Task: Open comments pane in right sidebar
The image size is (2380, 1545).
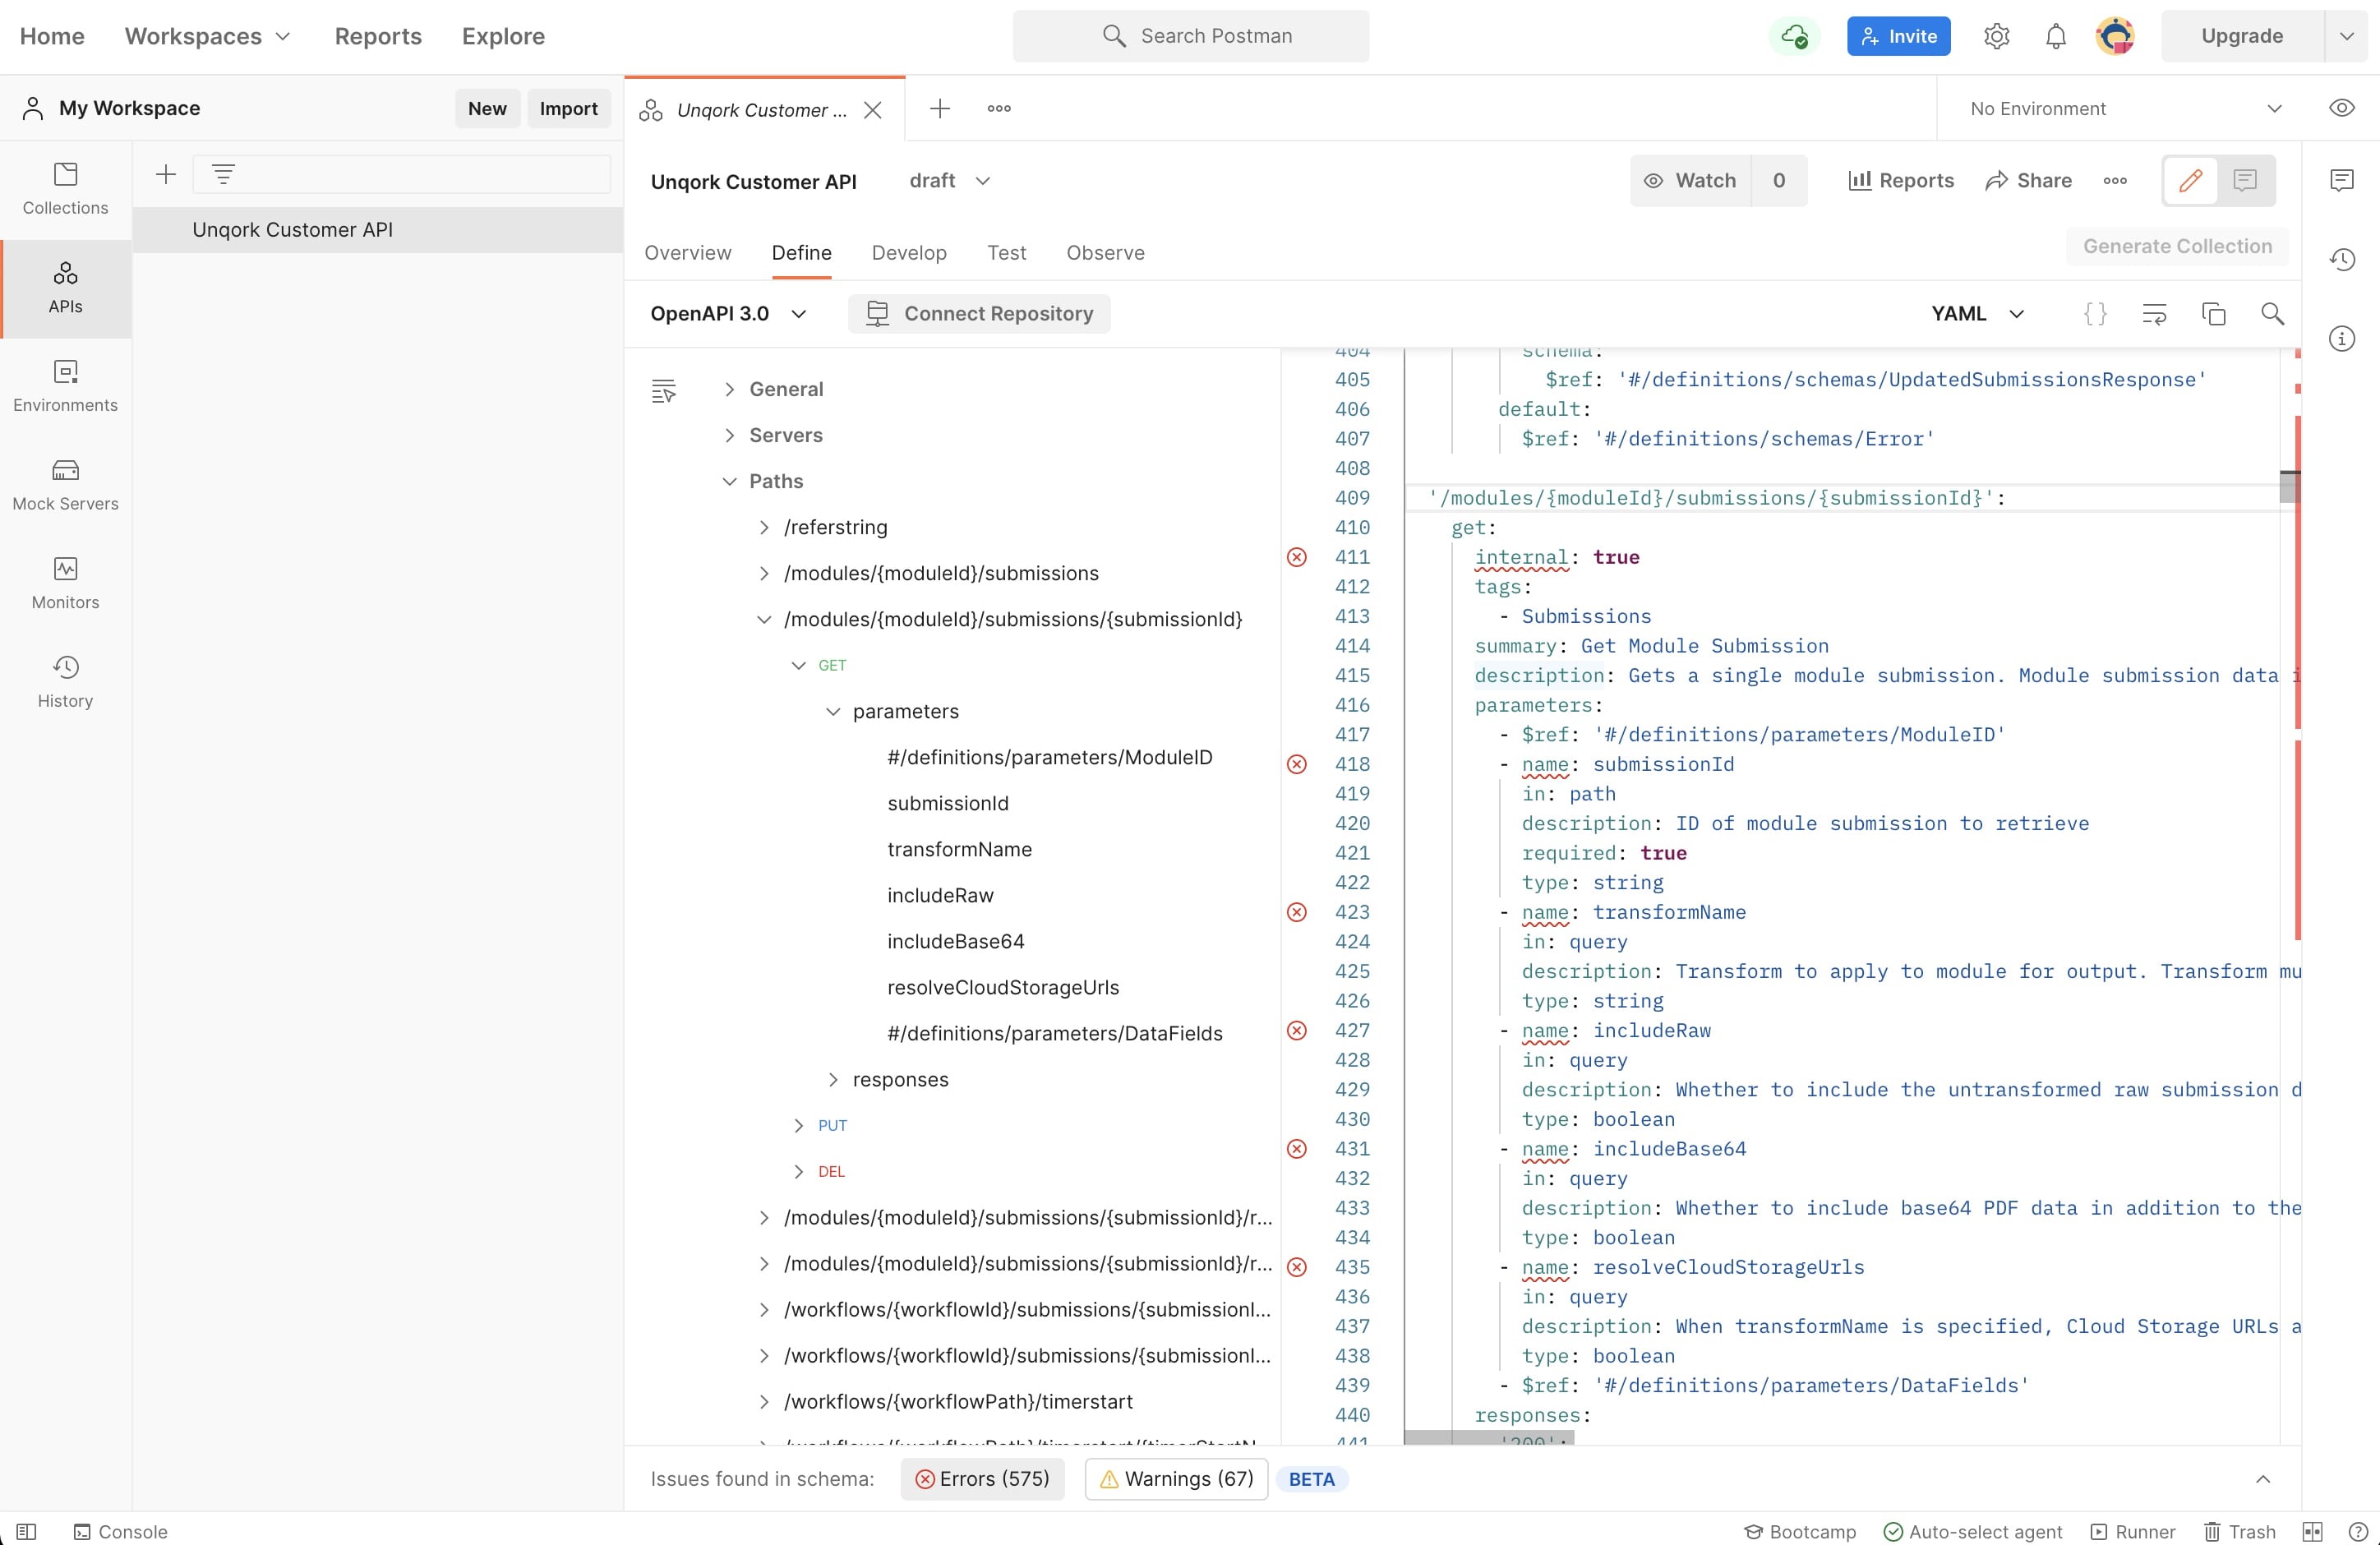Action: 2341,180
